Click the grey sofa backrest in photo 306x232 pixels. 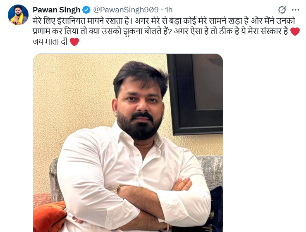(x=212, y=170)
